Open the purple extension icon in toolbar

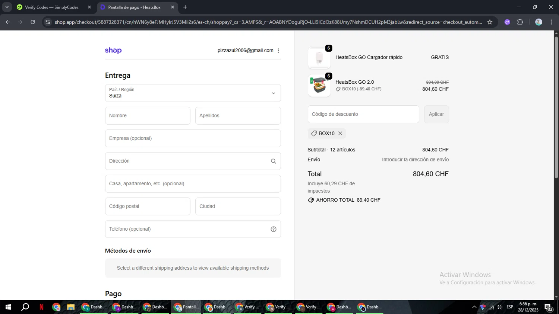point(507,22)
